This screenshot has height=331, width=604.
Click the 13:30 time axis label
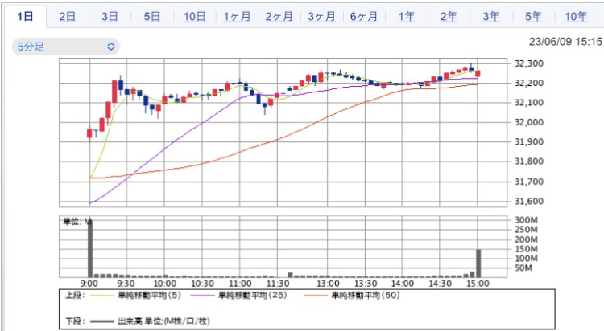[366, 284]
